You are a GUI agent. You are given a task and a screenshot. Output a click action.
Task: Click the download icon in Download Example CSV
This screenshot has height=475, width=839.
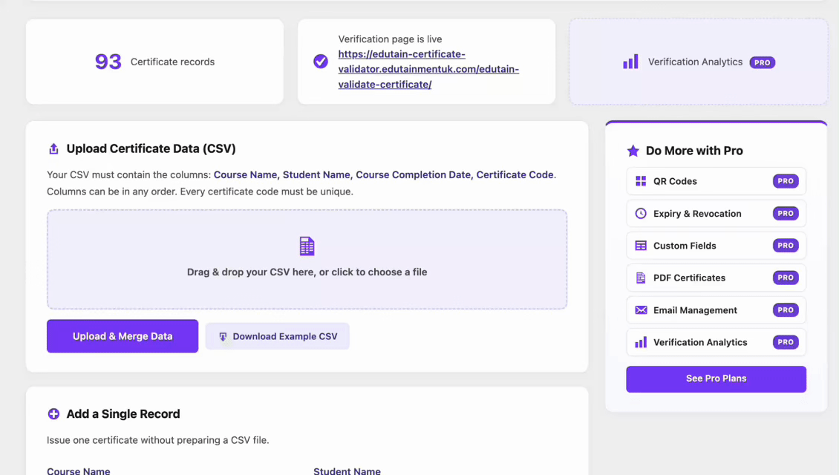(x=223, y=336)
